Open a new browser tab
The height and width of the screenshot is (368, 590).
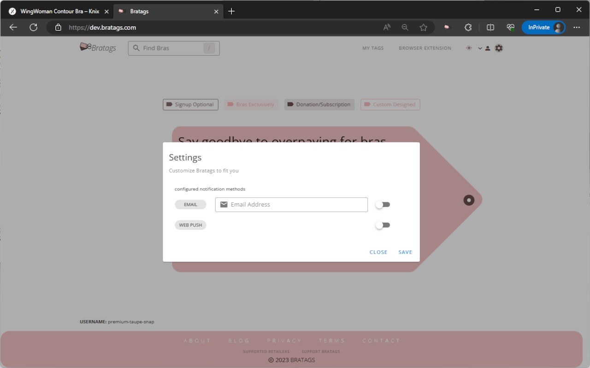231,11
